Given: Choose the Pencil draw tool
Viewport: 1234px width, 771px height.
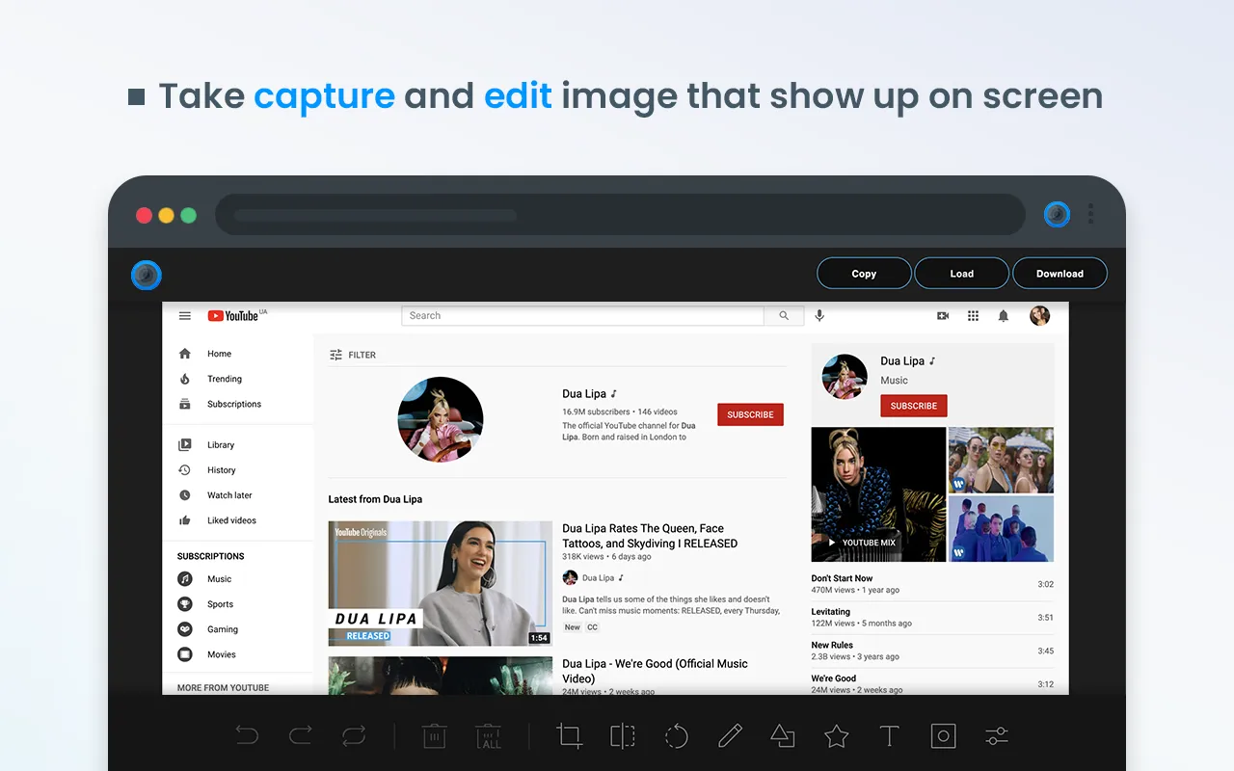Looking at the screenshot, I should (730, 737).
